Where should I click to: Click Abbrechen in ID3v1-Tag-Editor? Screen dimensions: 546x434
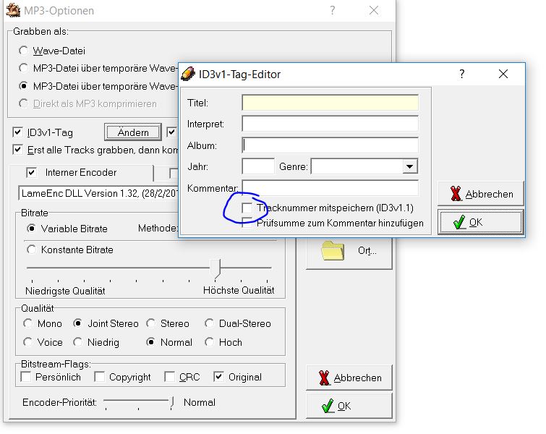click(x=481, y=194)
